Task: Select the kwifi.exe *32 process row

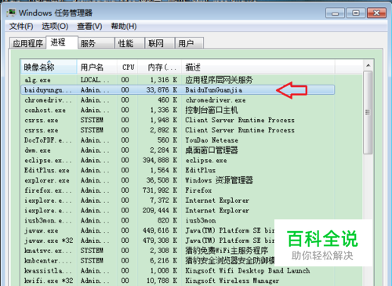Action: click(178, 281)
